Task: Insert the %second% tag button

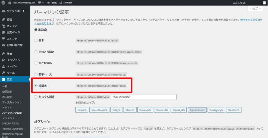Action: [162, 110]
